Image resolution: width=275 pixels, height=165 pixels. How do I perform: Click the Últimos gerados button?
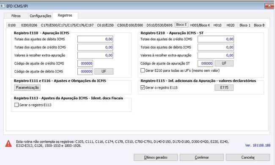[156, 157]
